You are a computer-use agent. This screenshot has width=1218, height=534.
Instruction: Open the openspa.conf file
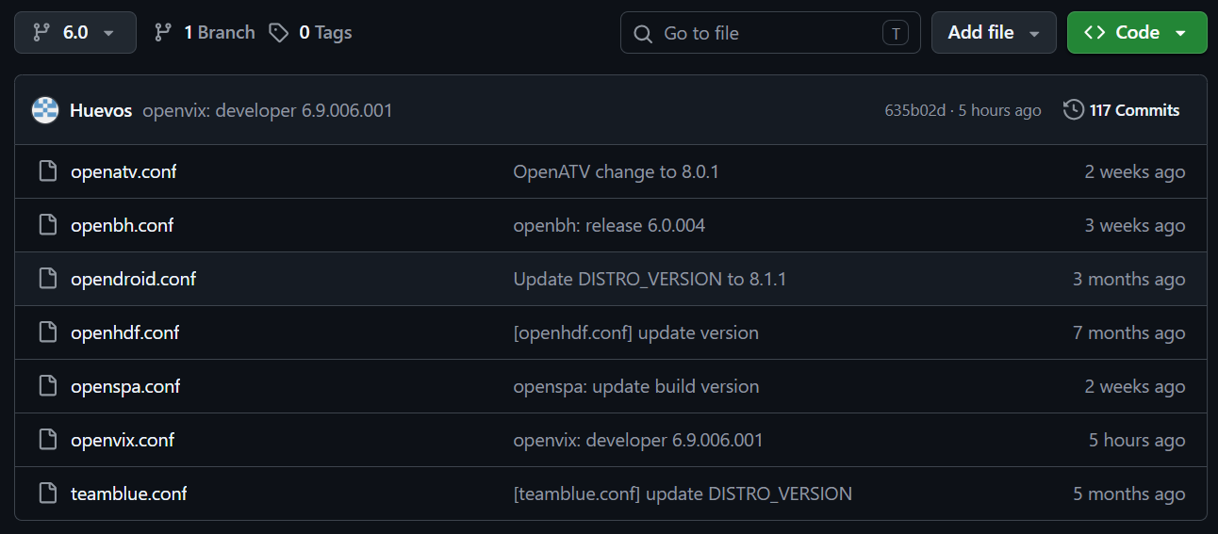[x=125, y=386]
